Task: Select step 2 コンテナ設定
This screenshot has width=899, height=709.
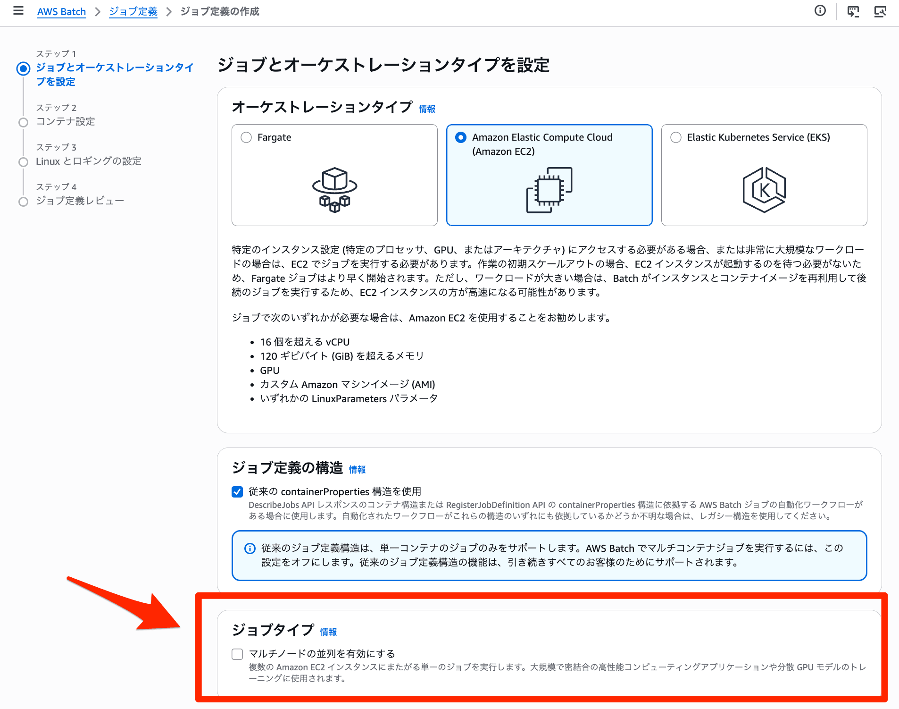Action: [66, 121]
